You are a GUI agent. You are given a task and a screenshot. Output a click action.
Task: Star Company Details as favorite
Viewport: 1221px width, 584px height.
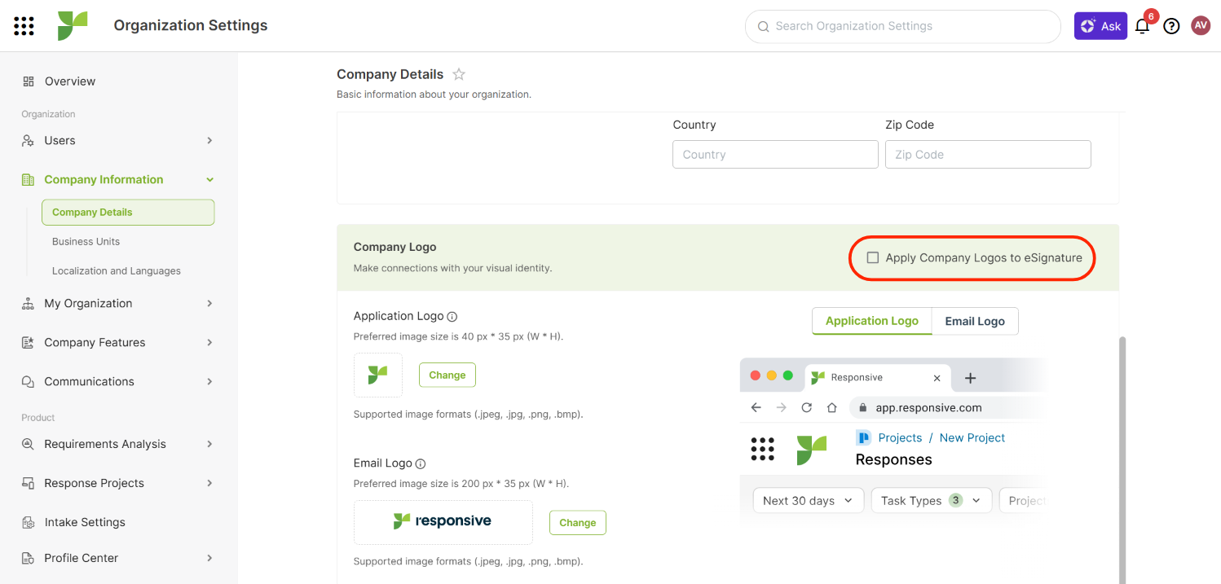click(x=459, y=74)
